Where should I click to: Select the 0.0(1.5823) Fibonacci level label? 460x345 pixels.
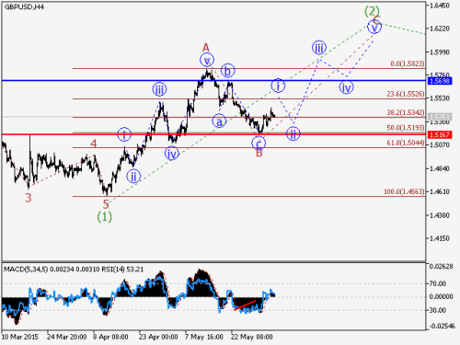tap(408, 63)
